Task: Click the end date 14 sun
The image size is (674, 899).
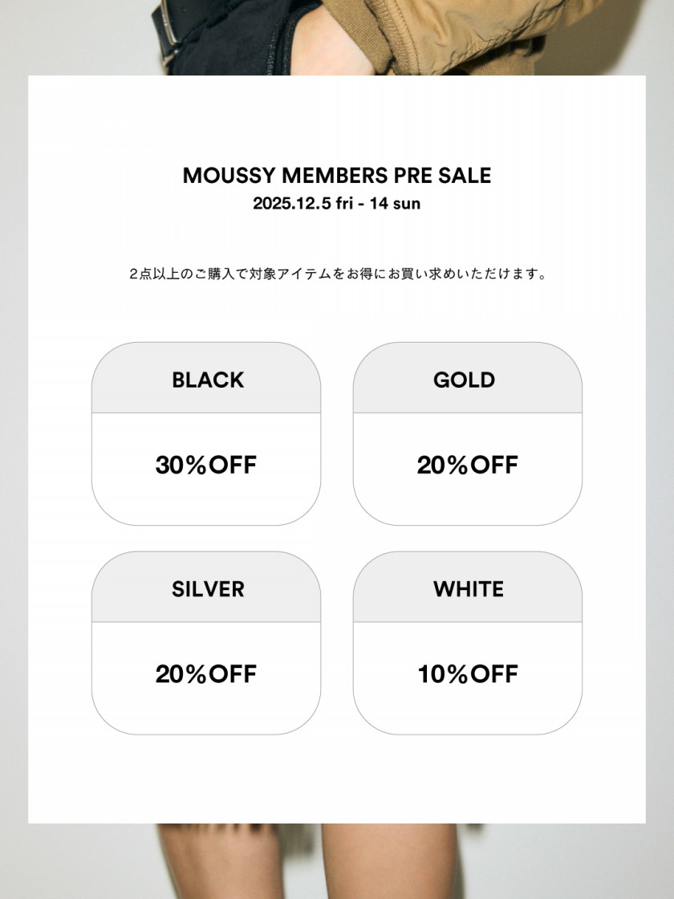Action: (x=395, y=204)
